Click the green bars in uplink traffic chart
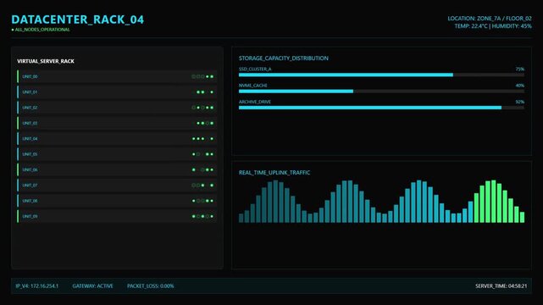The image size is (543, 305). coord(499,202)
